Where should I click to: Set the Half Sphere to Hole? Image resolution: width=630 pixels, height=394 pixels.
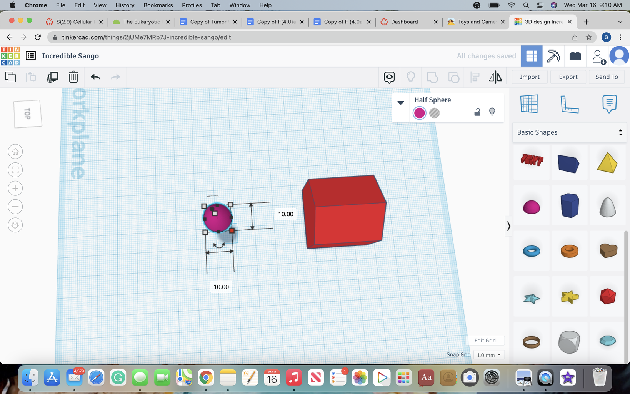(x=434, y=113)
